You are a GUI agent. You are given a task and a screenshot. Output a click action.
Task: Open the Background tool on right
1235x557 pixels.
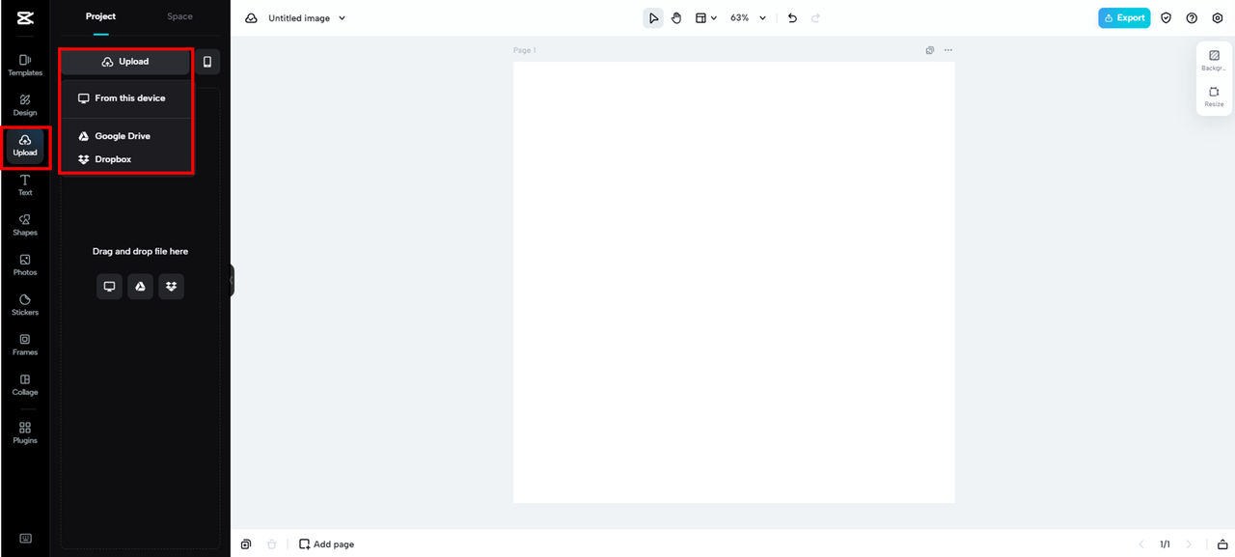(x=1214, y=61)
